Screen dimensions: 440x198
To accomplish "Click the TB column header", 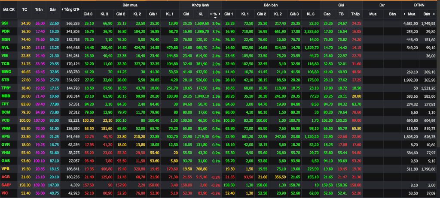I will pos(341,14).
